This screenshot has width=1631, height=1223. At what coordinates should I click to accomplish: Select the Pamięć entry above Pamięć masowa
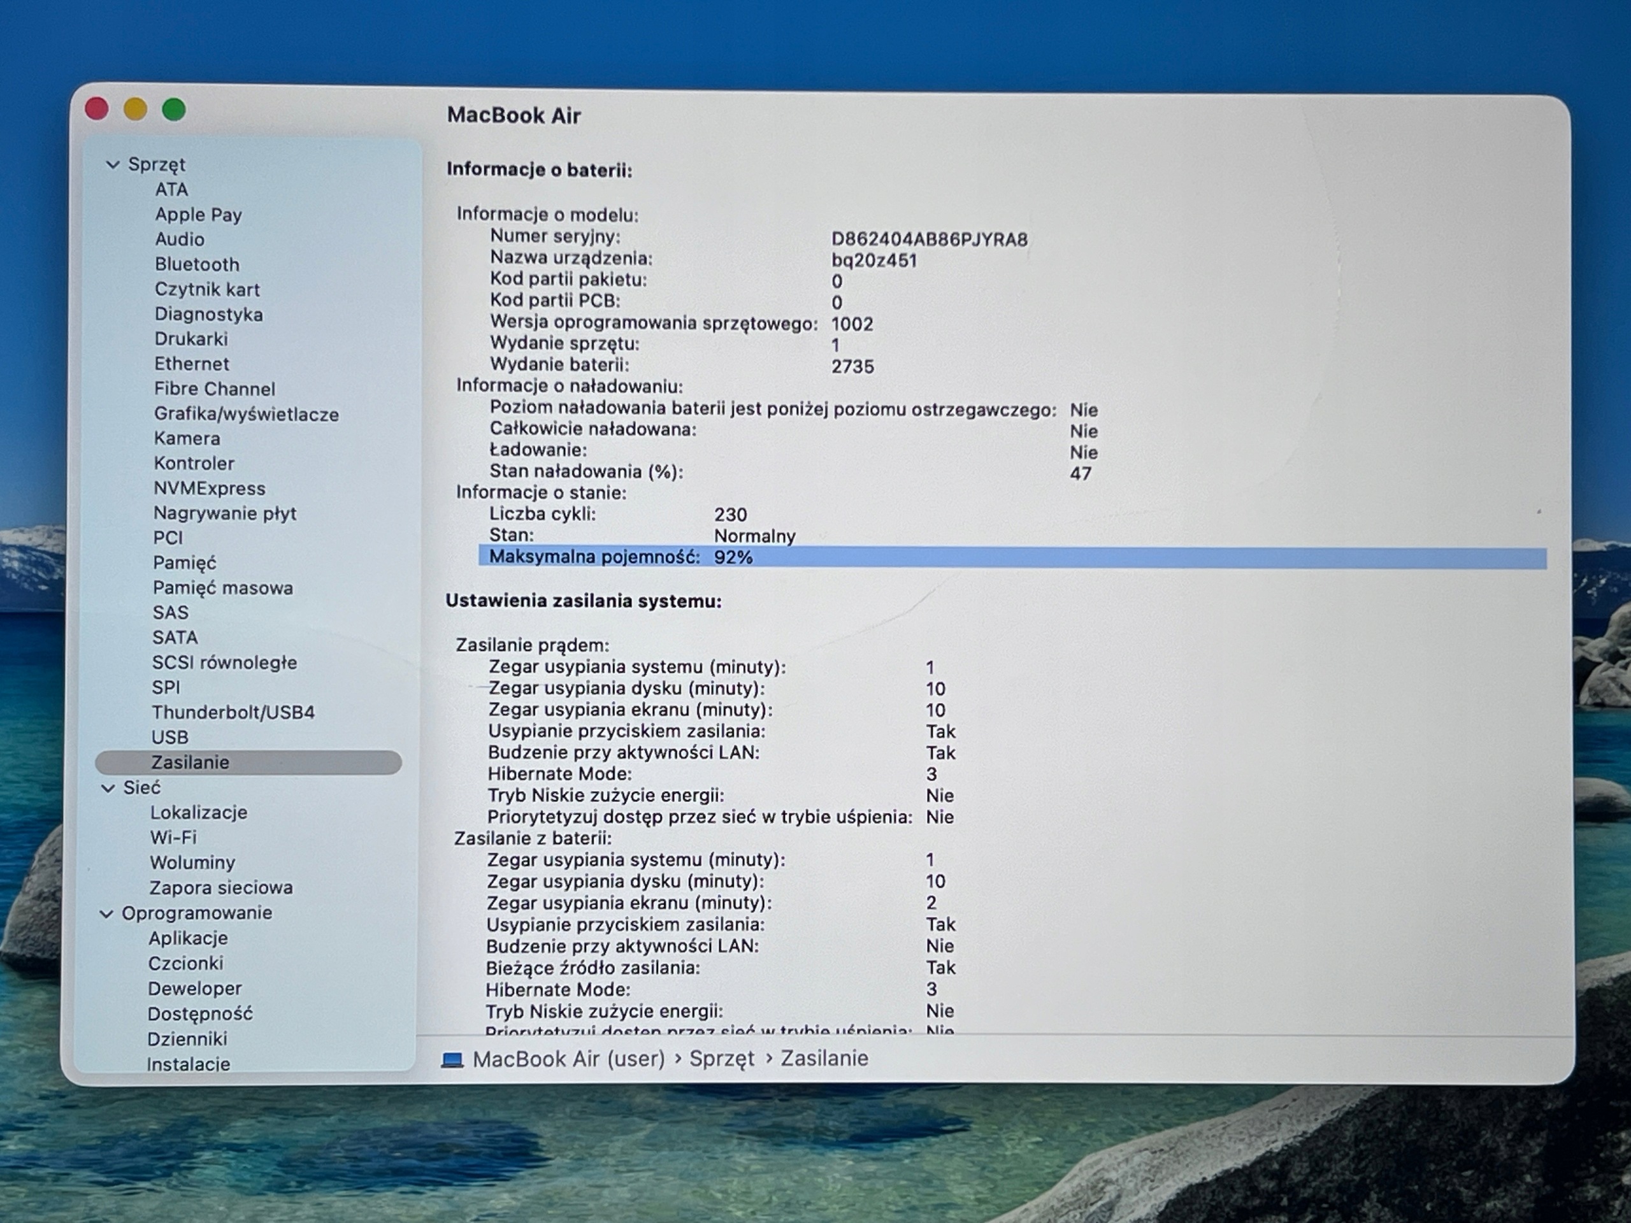pyautogui.click(x=184, y=562)
